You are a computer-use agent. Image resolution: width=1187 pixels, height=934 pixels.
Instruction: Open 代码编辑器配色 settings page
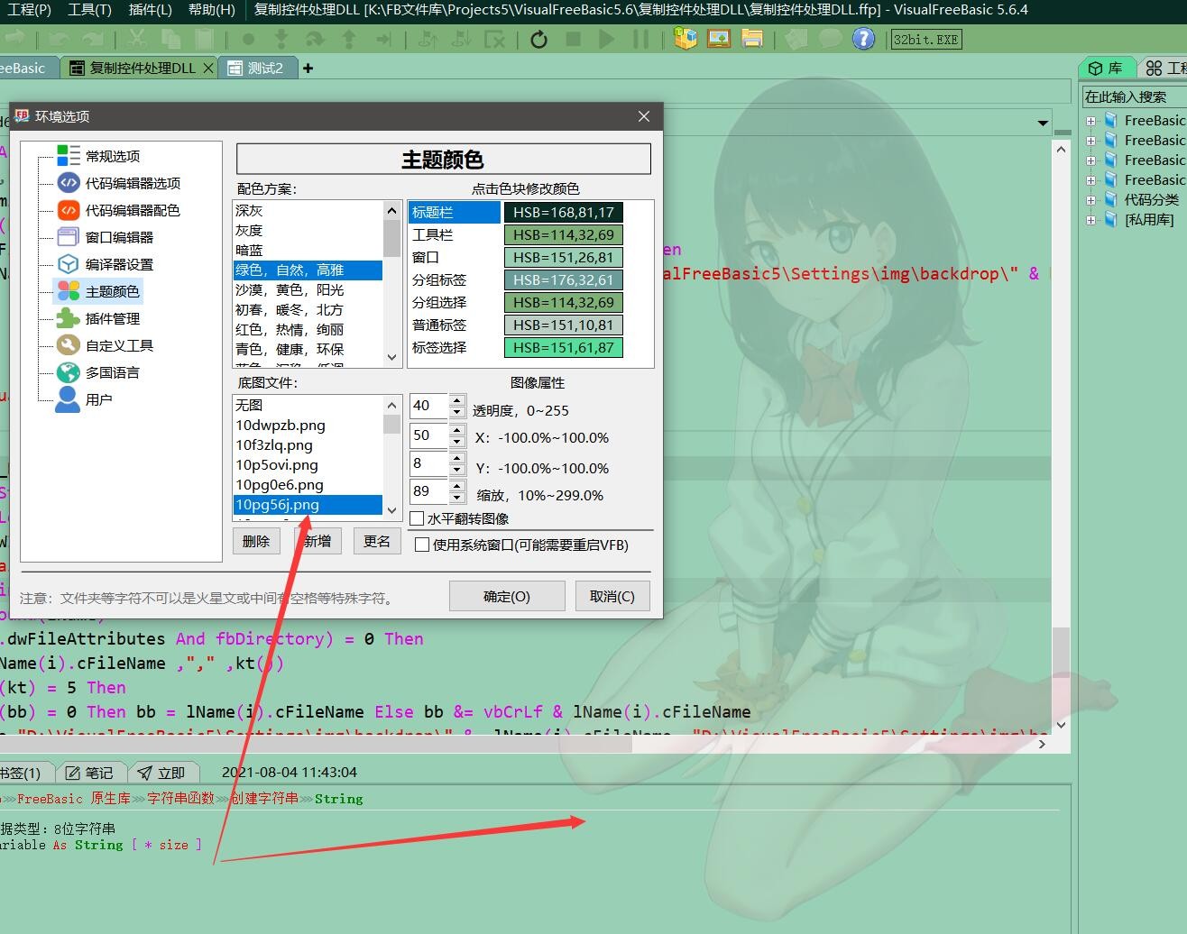[132, 210]
